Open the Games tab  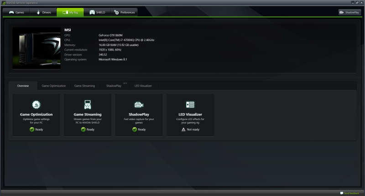coord(16,12)
